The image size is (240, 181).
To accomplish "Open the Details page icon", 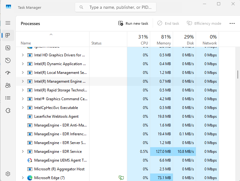I will click(8, 98).
